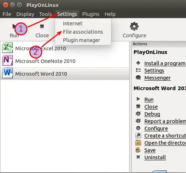Click the arrow icon beside Create a shortcut
186x173 pixels.
pos(138,135)
